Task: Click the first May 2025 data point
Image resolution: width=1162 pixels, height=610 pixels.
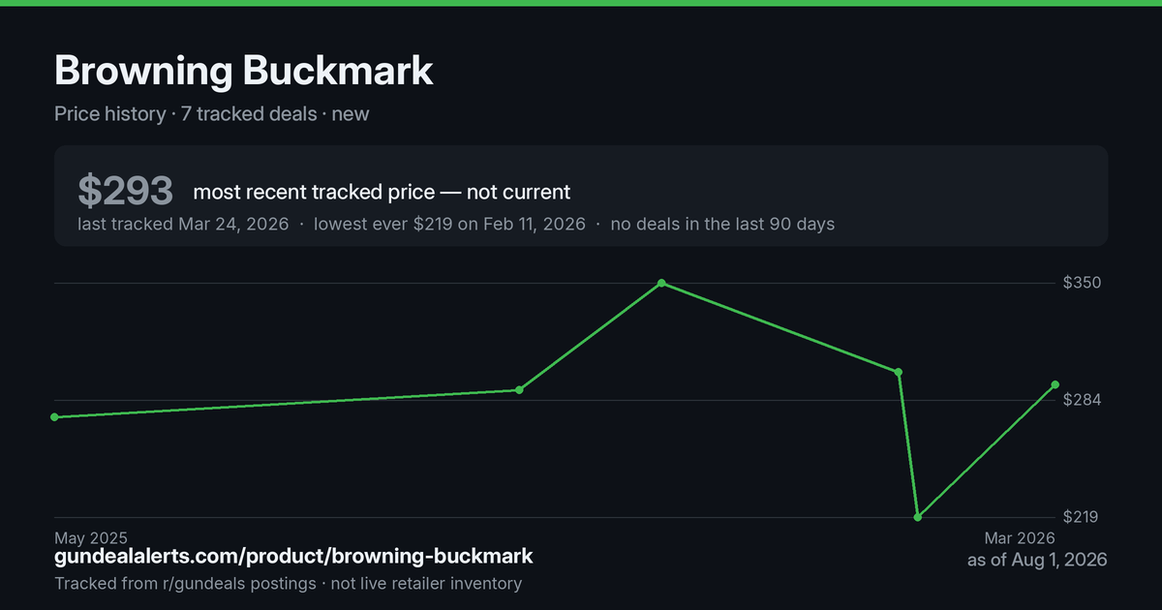Action: point(54,417)
